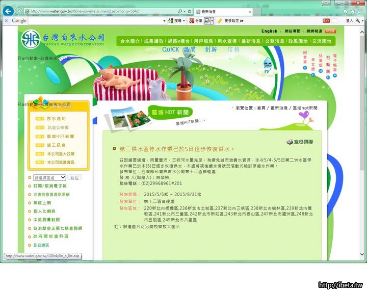Click the water drop mascot character
The height and width of the screenshot is (292, 367).
click(267, 64)
